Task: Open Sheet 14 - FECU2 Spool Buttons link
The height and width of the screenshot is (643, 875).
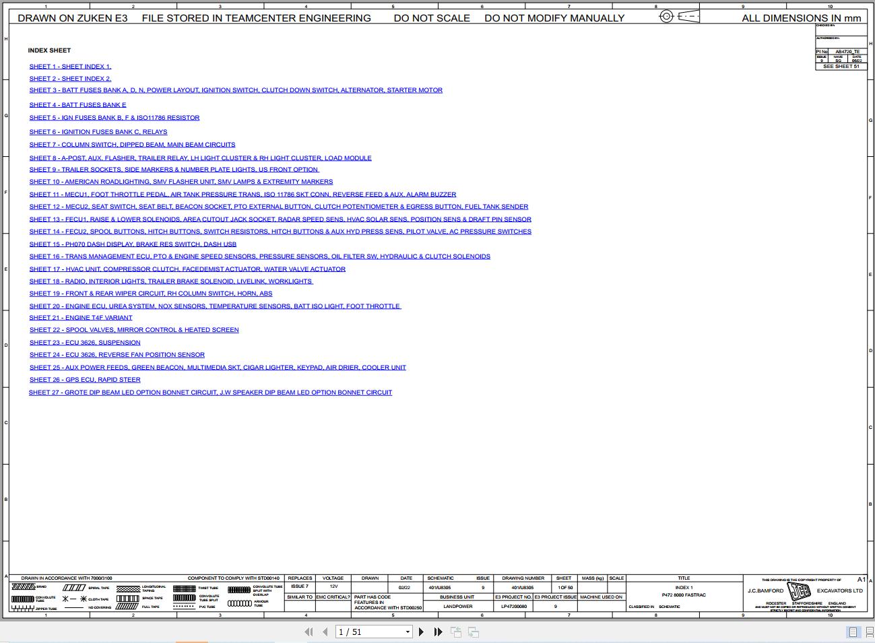Action: (280, 232)
